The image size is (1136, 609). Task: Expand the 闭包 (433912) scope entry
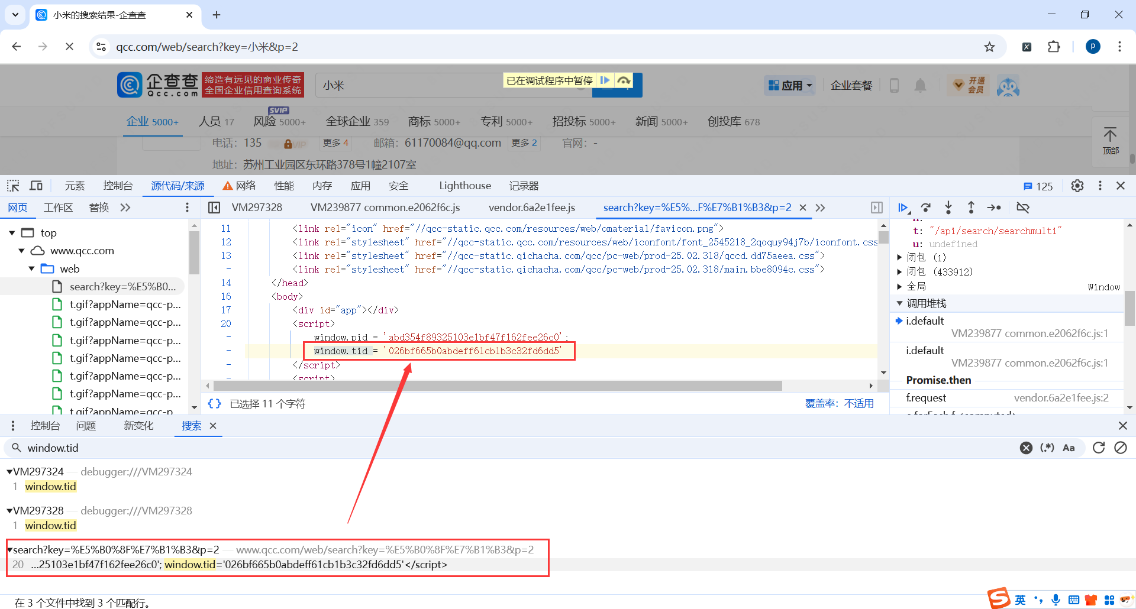pyautogui.click(x=899, y=272)
